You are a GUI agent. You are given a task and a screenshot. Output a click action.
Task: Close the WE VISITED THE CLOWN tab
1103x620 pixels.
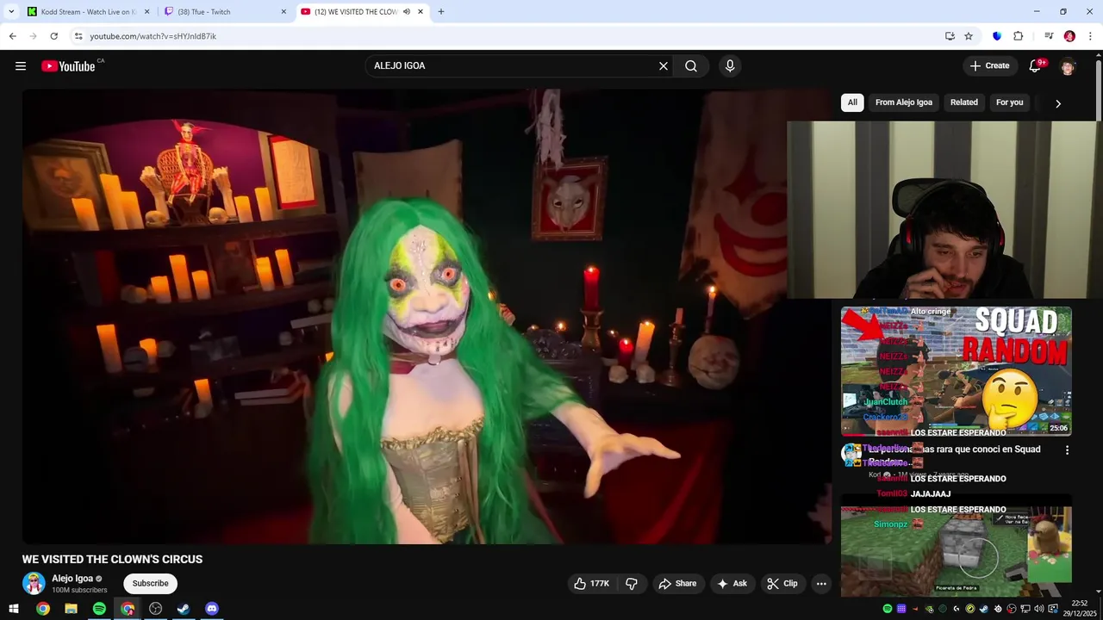tap(421, 12)
